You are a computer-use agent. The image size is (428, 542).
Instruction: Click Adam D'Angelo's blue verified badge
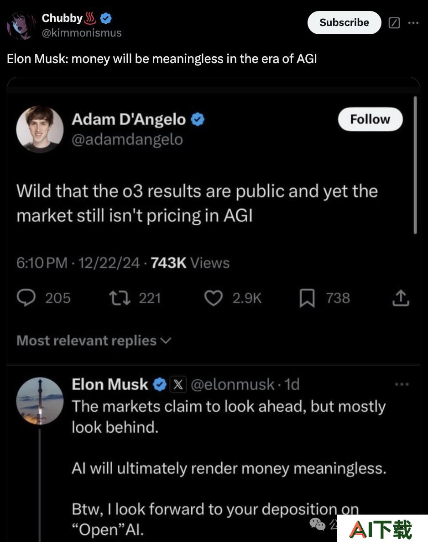(x=198, y=120)
